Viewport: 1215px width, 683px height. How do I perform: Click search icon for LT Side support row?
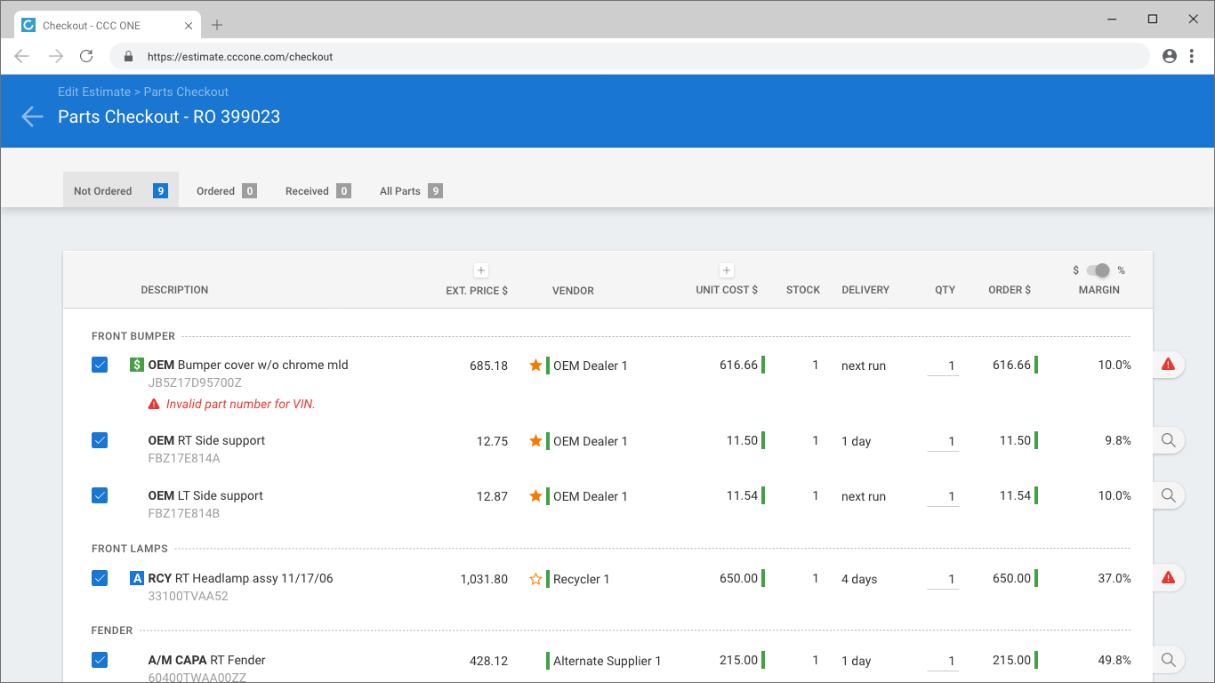click(x=1169, y=495)
